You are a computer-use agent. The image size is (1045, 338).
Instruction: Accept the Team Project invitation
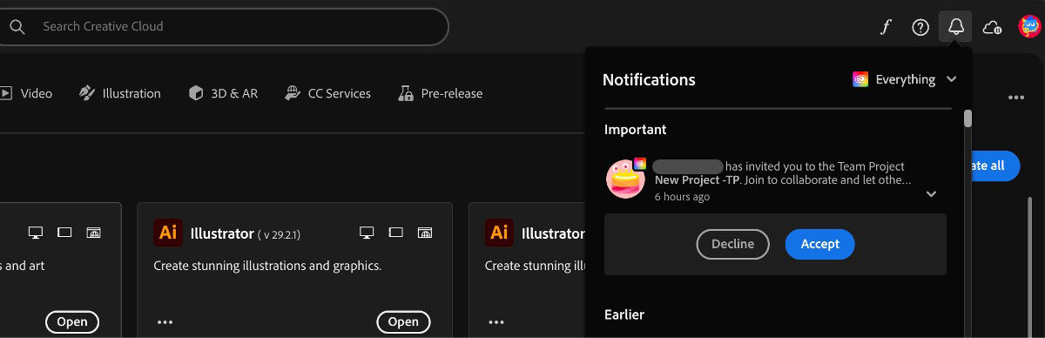pyautogui.click(x=819, y=244)
